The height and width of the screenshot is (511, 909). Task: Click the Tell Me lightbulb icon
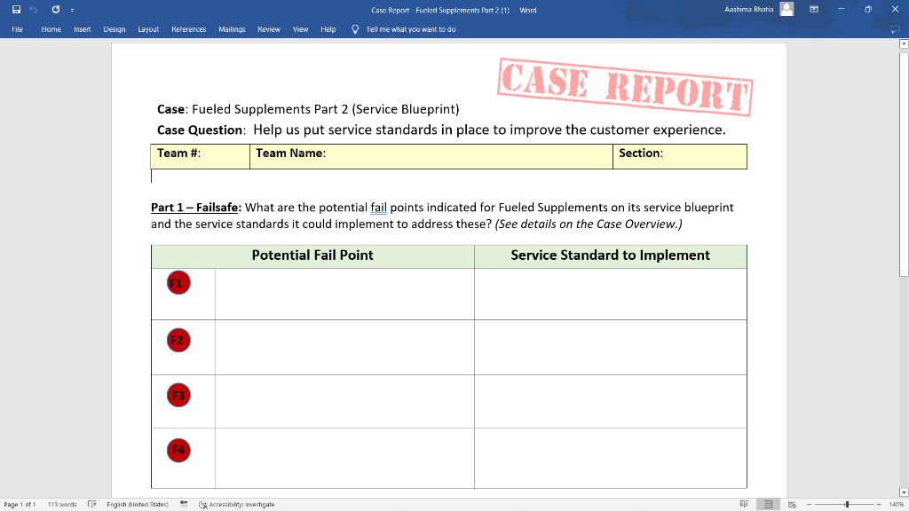coord(354,28)
